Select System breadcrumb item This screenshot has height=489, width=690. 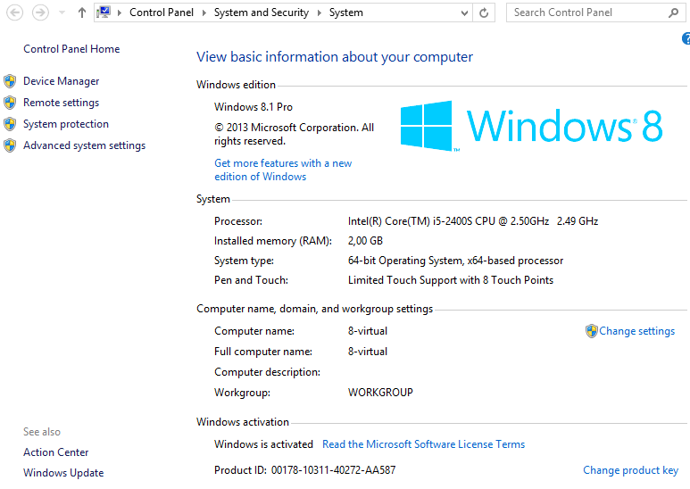coord(345,12)
